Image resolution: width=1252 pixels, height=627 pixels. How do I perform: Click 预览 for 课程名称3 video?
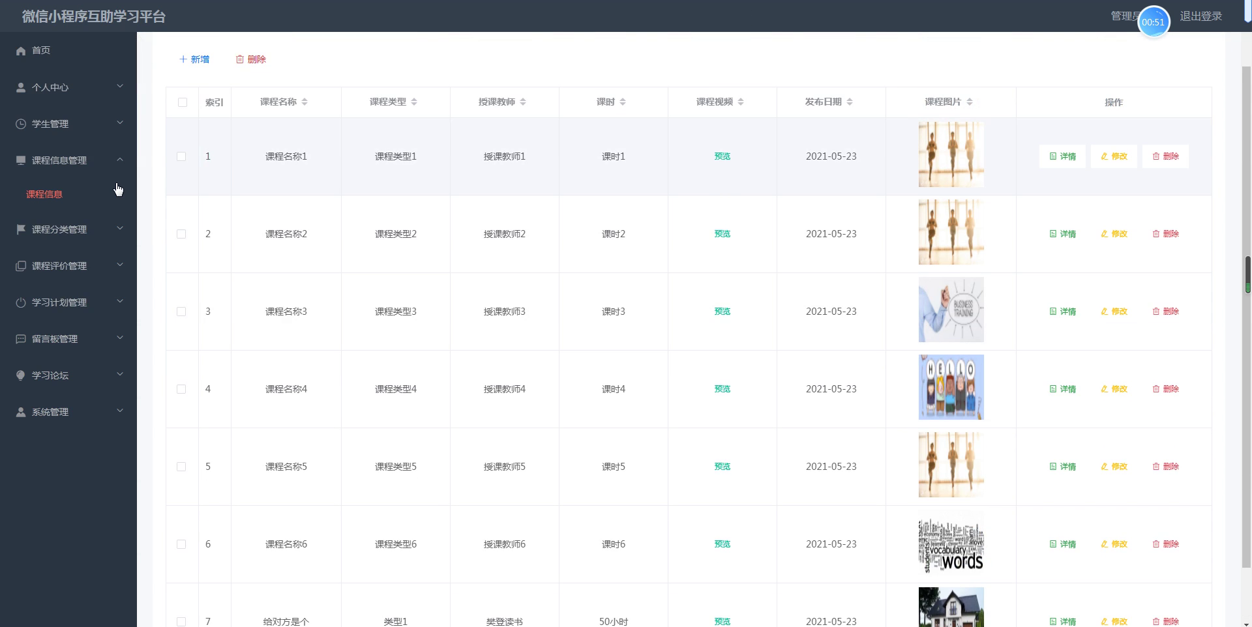pos(723,312)
